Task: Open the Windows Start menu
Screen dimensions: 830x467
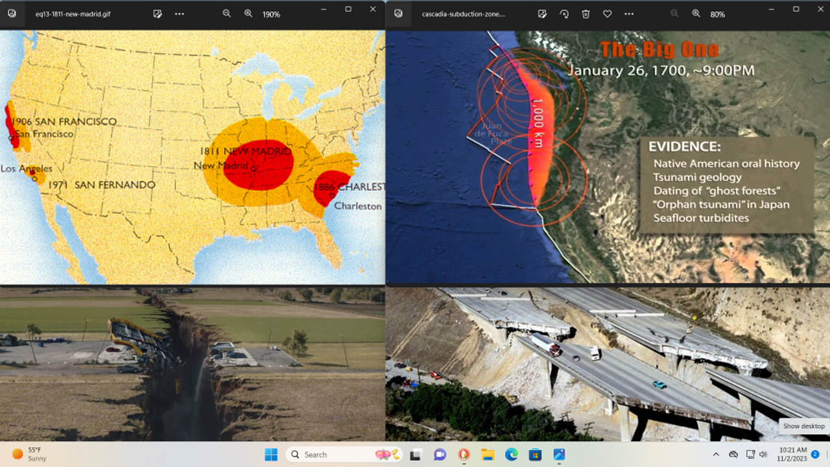Action: [271, 455]
